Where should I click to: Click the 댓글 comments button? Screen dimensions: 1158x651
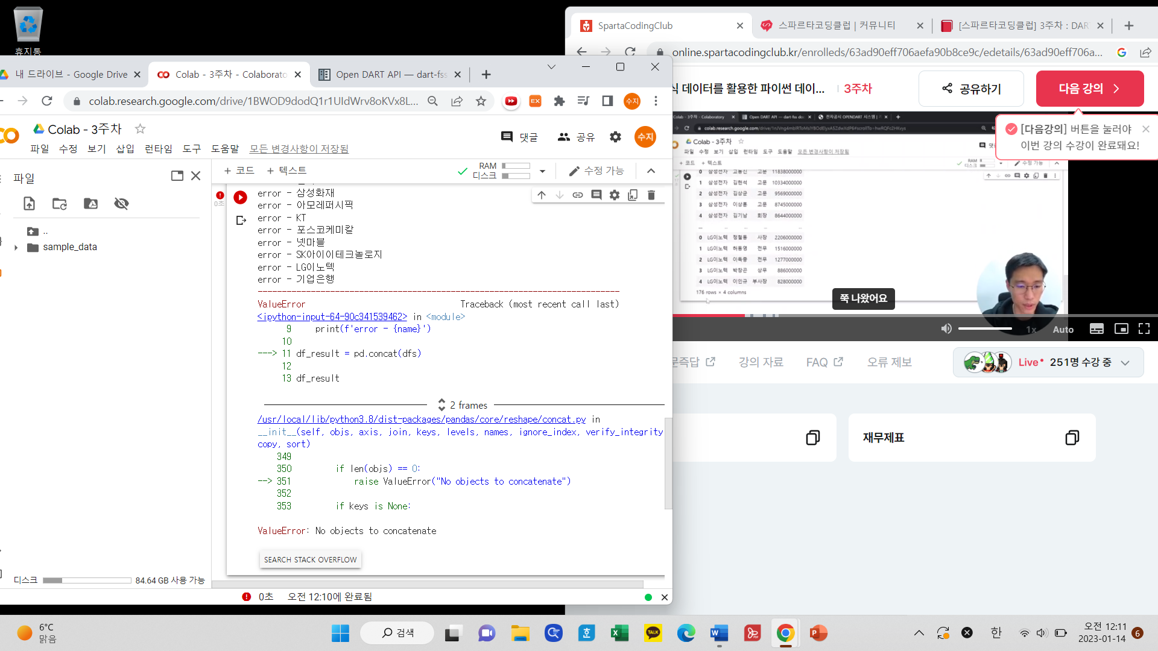(519, 137)
